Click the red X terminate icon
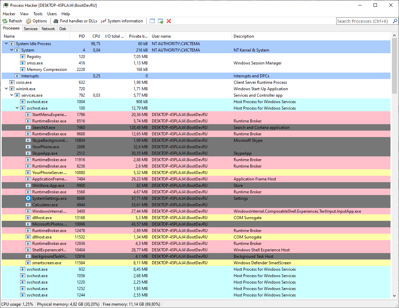The image size is (399, 308). (169, 21)
